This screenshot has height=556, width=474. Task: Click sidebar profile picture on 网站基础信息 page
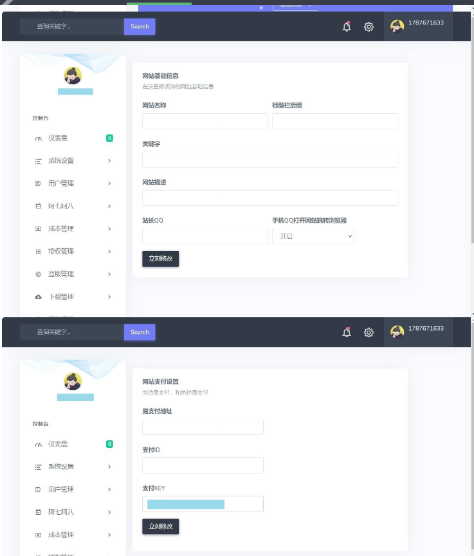coord(73,75)
